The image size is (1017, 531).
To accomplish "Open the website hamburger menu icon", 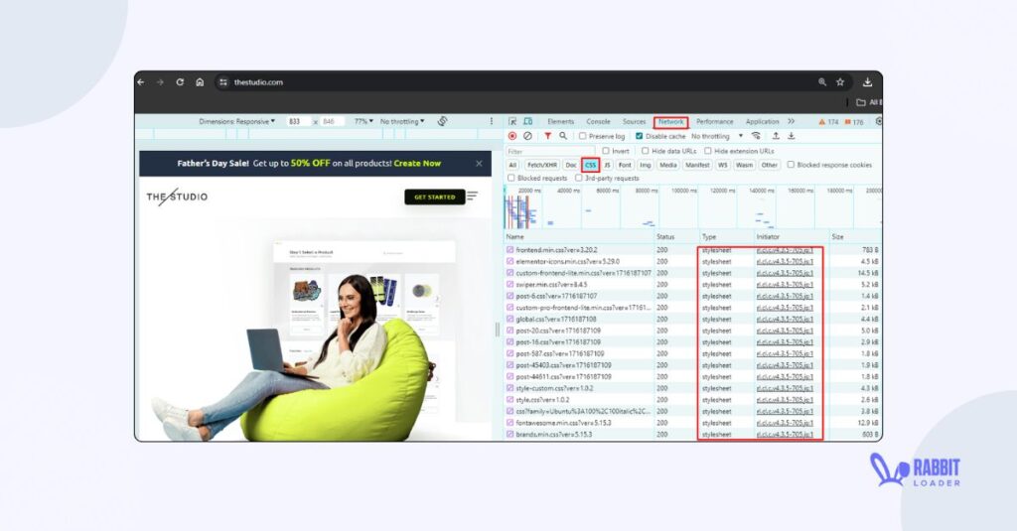I will (x=472, y=196).
